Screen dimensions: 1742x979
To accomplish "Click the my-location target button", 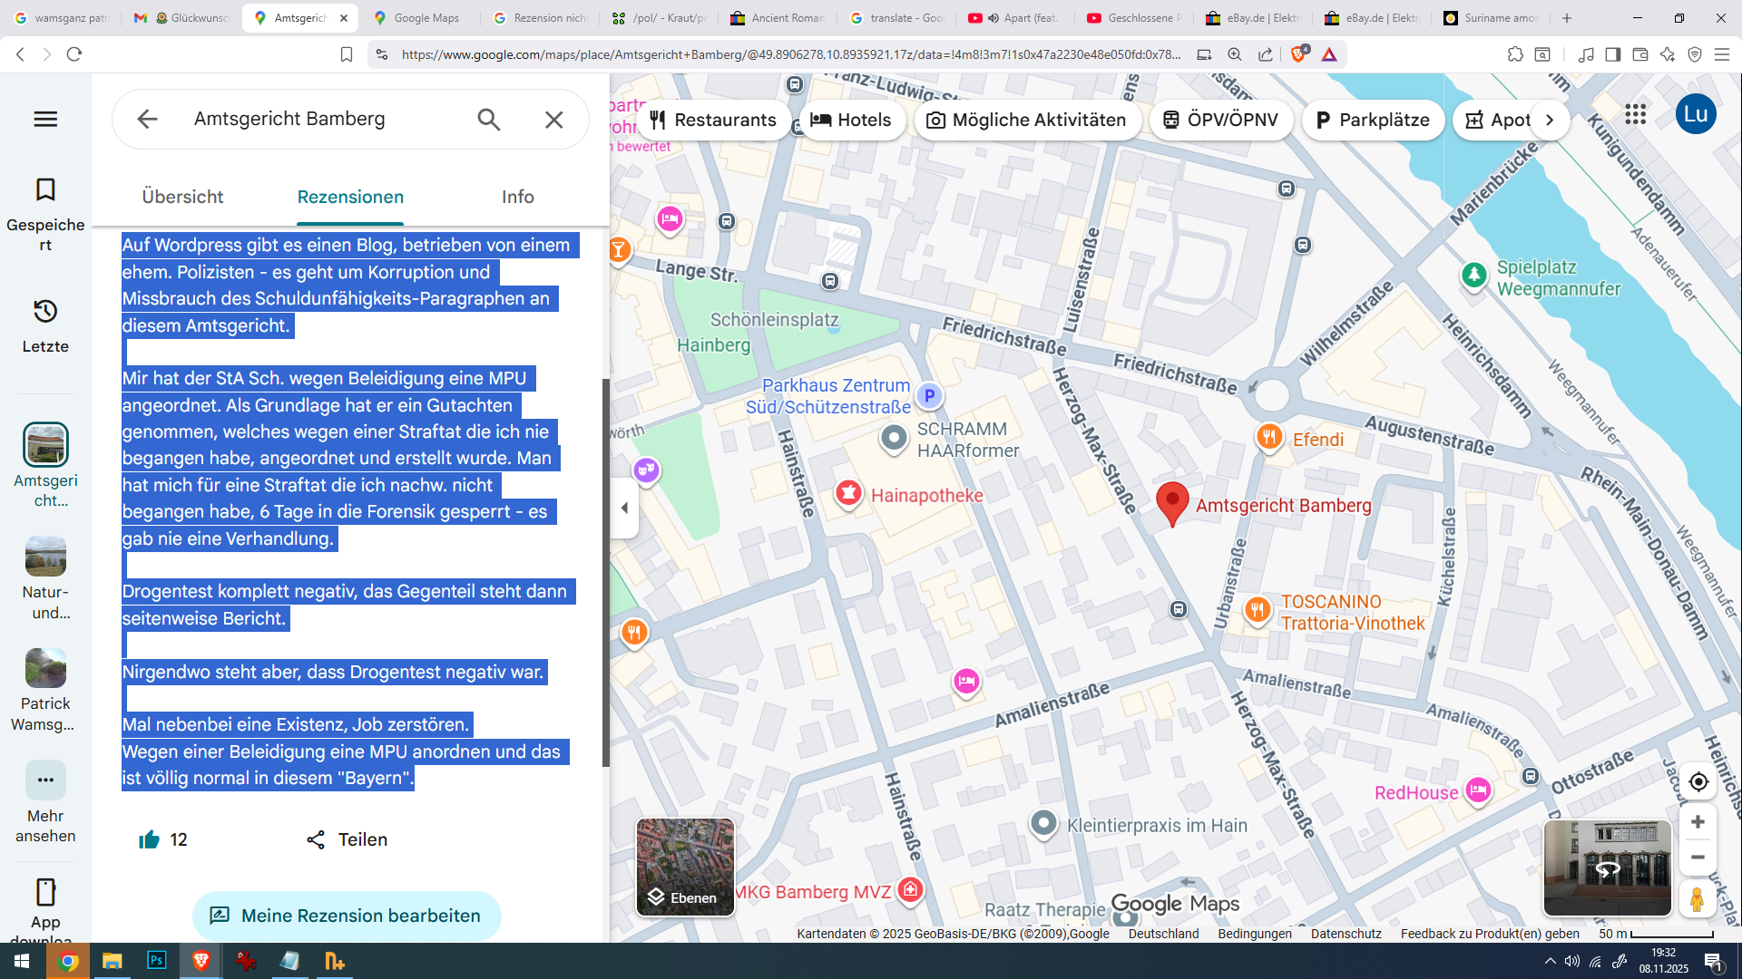I will tap(1698, 781).
